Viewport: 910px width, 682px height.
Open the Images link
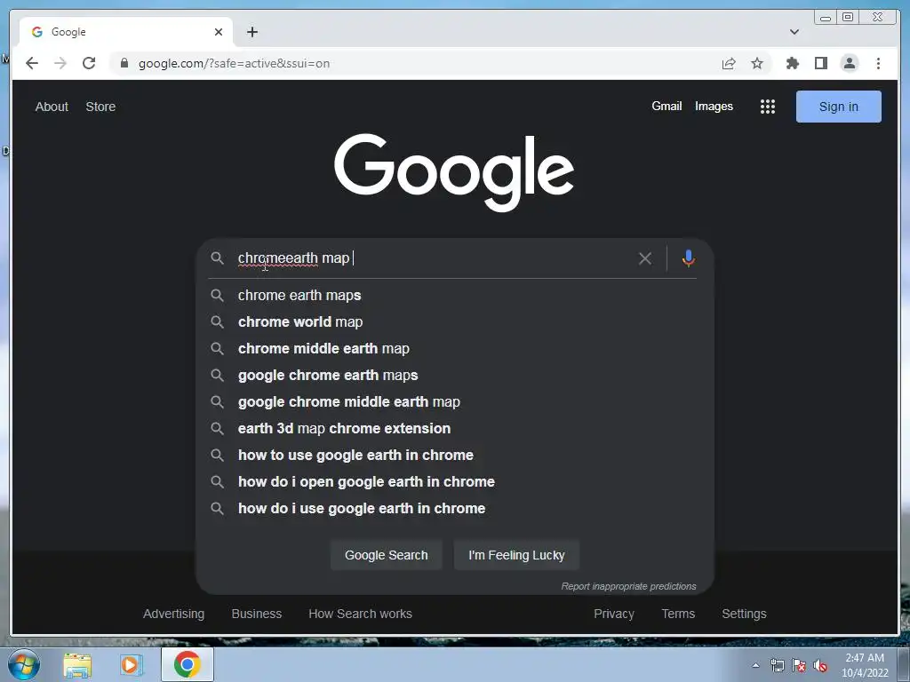tap(714, 107)
